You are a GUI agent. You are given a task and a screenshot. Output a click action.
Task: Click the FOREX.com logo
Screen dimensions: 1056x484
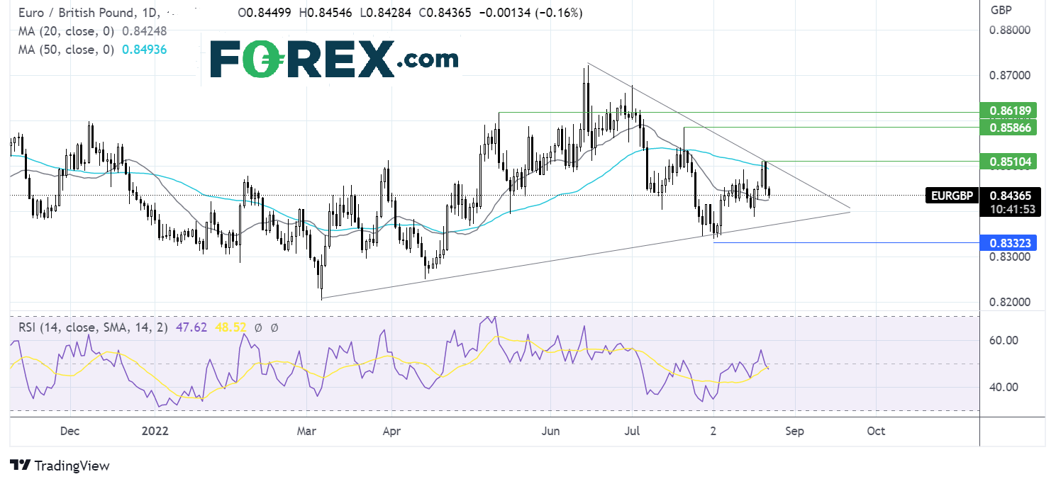tap(335, 59)
